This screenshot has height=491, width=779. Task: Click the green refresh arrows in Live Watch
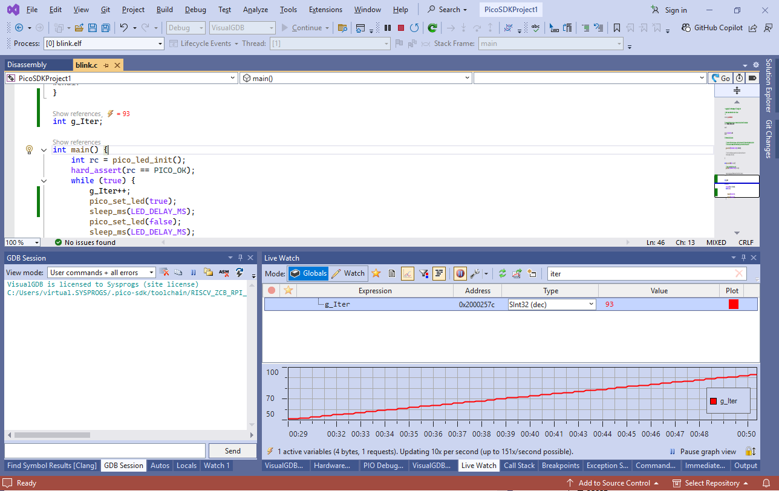click(502, 273)
